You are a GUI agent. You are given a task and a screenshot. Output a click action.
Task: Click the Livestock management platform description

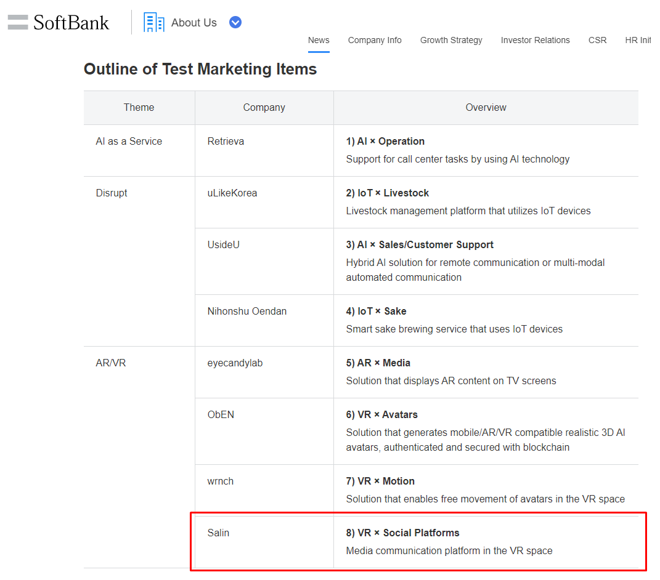(x=468, y=211)
